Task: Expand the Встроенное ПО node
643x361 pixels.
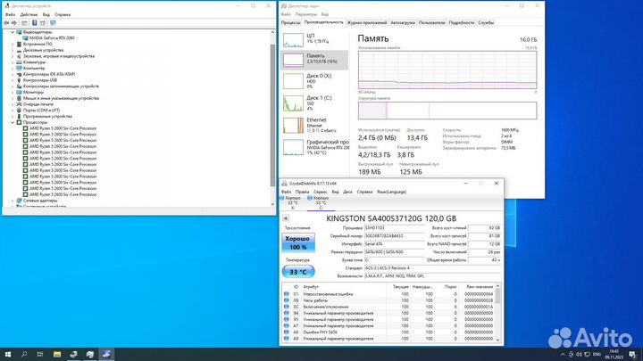Action: pyautogui.click(x=13, y=45)
